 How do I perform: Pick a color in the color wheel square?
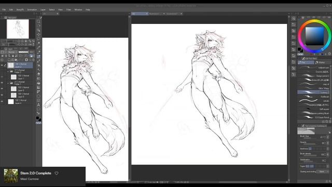[x=314, y=36]
